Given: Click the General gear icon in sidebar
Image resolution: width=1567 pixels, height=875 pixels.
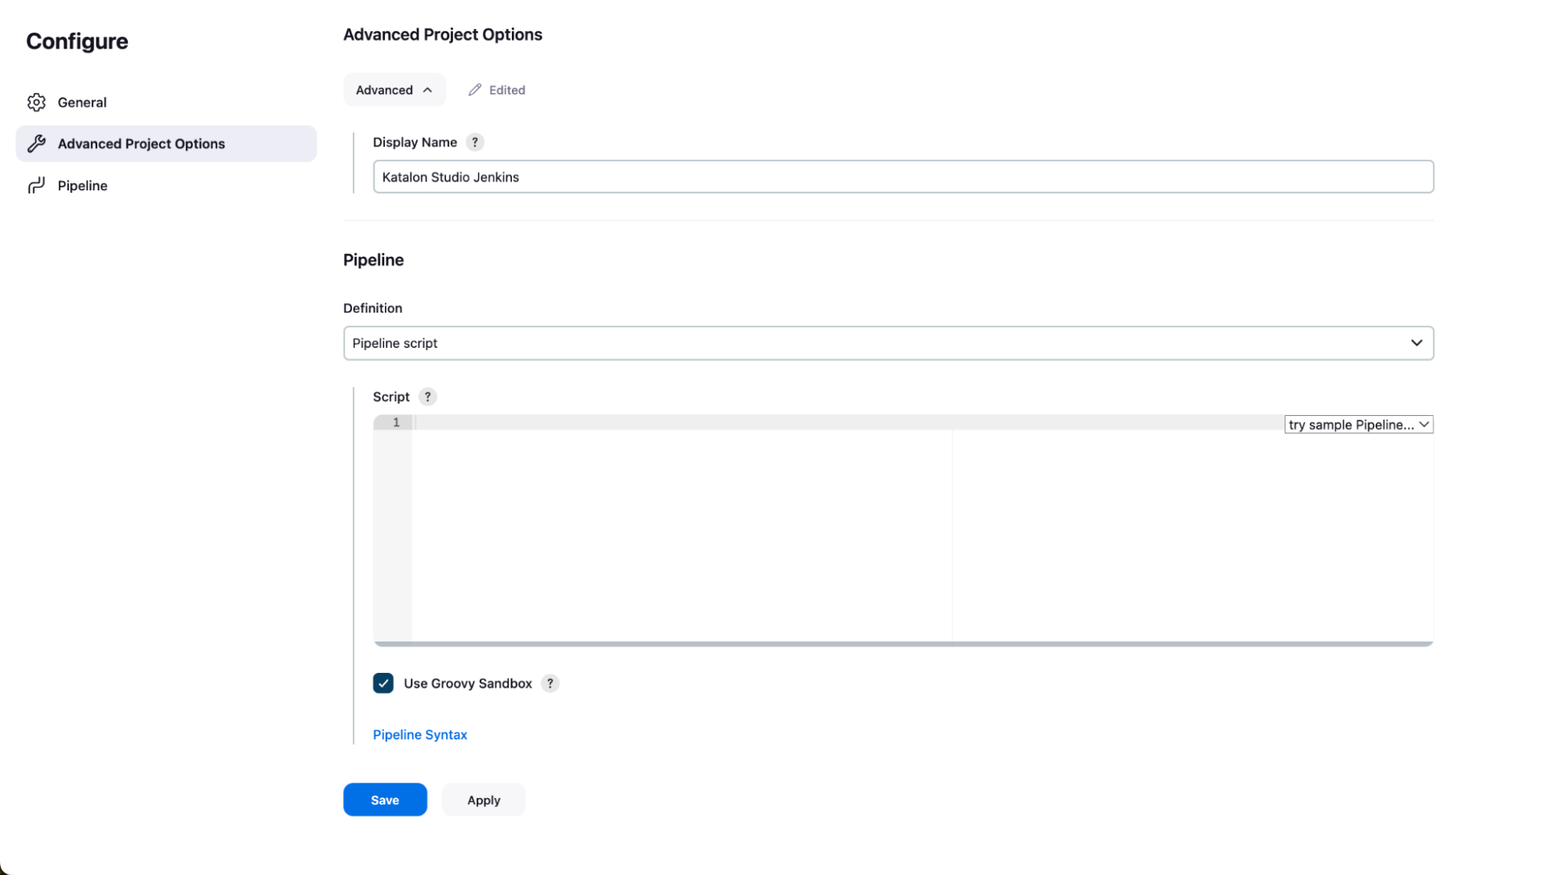Looking at the screenshot, I should tap(36, 103).
